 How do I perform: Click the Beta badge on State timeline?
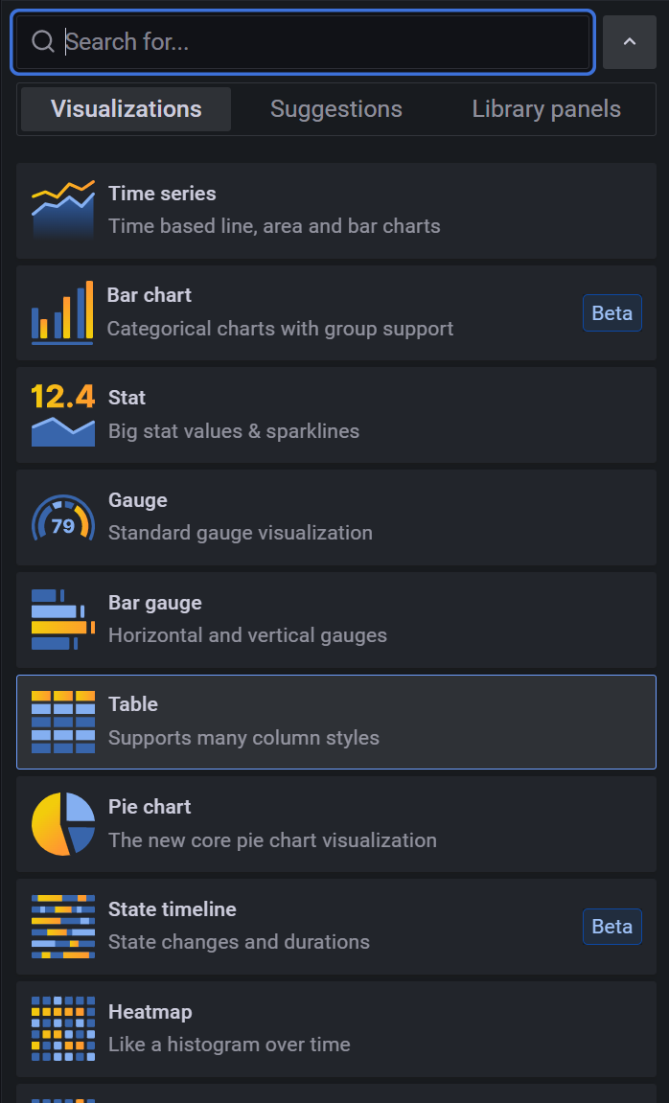612,927
